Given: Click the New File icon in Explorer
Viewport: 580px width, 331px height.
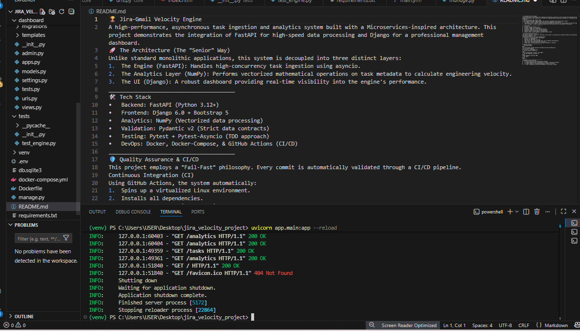Looking at the screenshot, I should click(43, 11).
